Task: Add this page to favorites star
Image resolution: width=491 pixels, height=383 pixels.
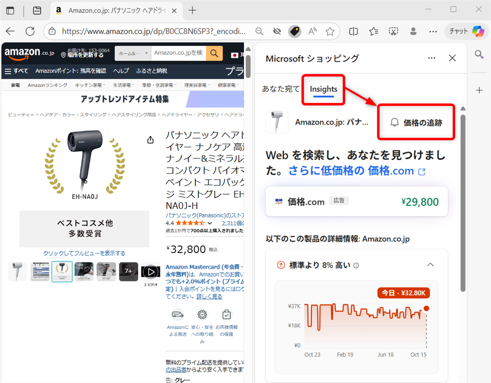Action: pos(330,30)
